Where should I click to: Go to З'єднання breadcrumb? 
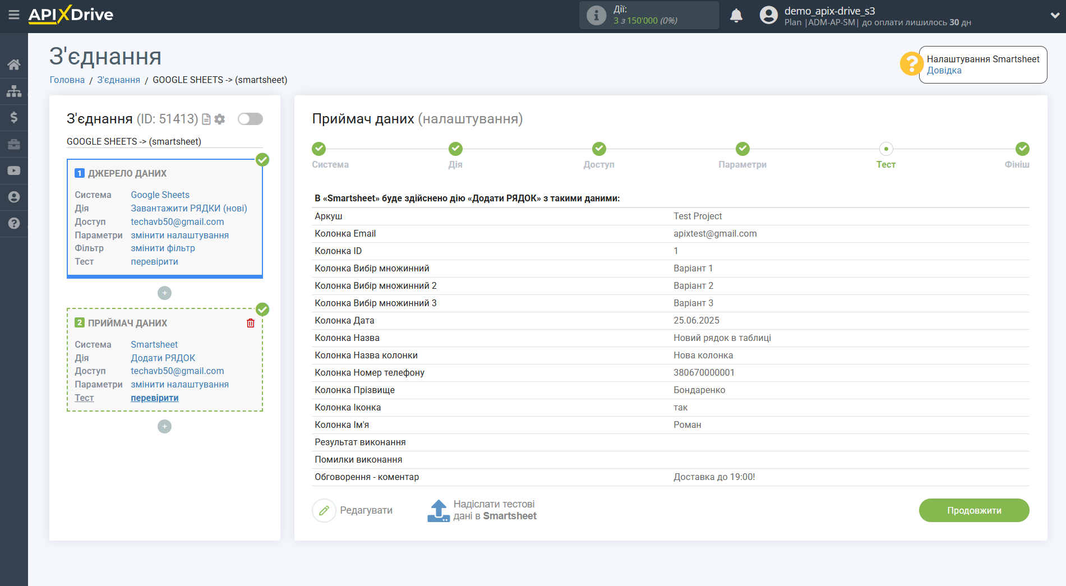119,80
